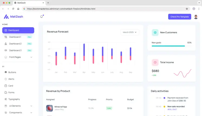Click the Total Income icon
Image resolution: width=202 pixels, height=116 pixels.
pos(155,62)
